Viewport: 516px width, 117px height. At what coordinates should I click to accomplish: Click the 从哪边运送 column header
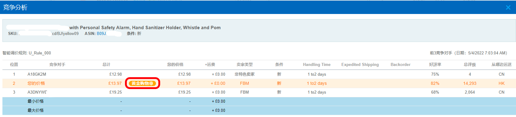coord(501,64)
